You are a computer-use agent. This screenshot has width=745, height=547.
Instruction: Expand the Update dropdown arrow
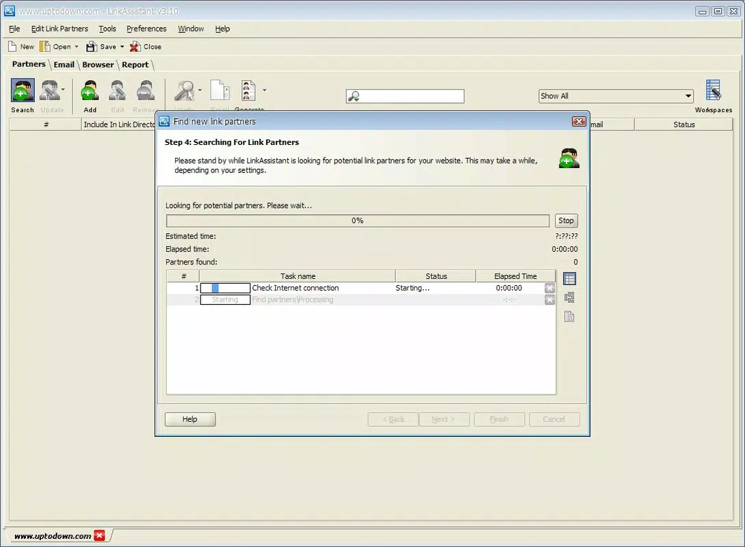(63, 90)
